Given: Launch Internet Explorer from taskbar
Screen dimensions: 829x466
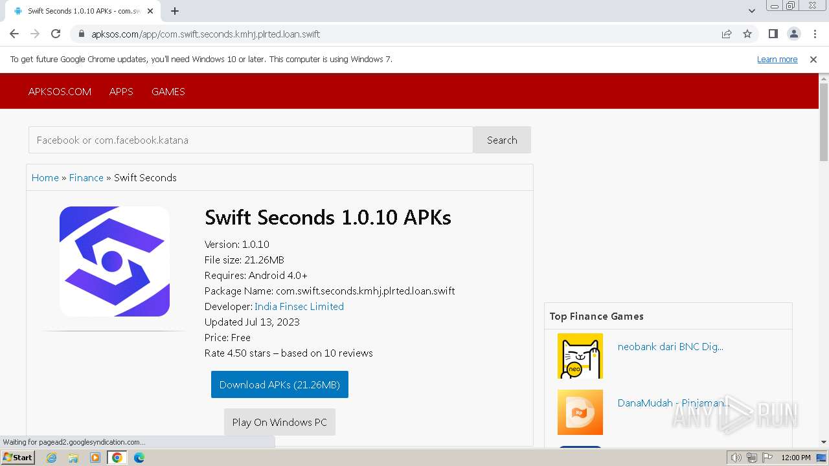Looking at the screenshot, I should tap(51, 458).
